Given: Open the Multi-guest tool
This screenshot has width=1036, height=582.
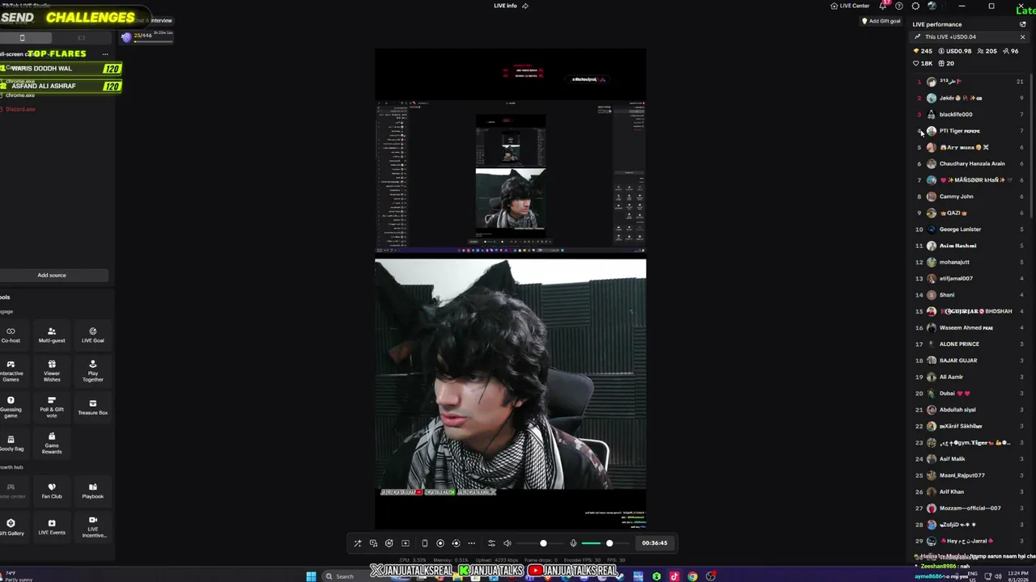Looking at the screenshot, I should tap(52, 335).
